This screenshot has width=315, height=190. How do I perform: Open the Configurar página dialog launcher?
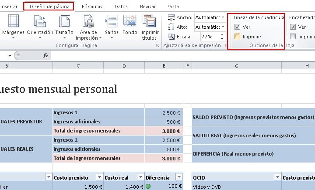click(x=157, y=45)
